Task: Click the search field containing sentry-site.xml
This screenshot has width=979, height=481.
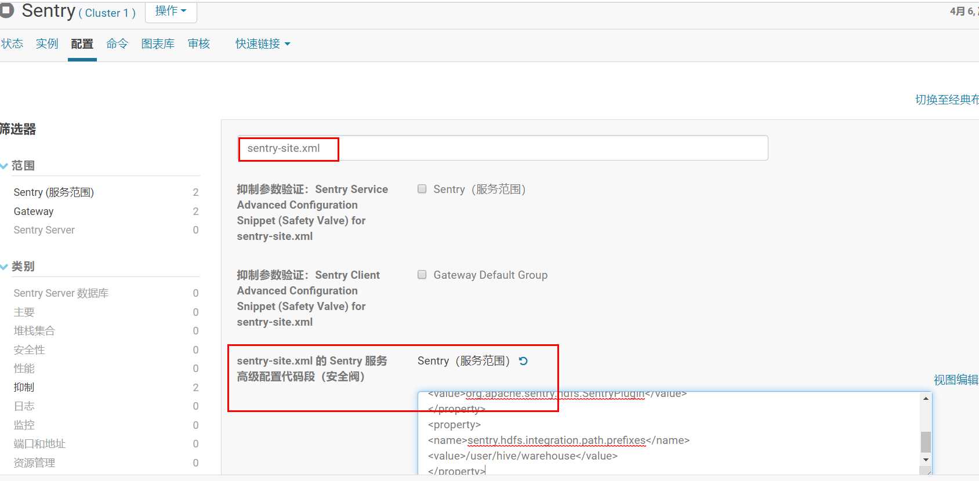Action: pyautogui.click(x=503, y=148)
